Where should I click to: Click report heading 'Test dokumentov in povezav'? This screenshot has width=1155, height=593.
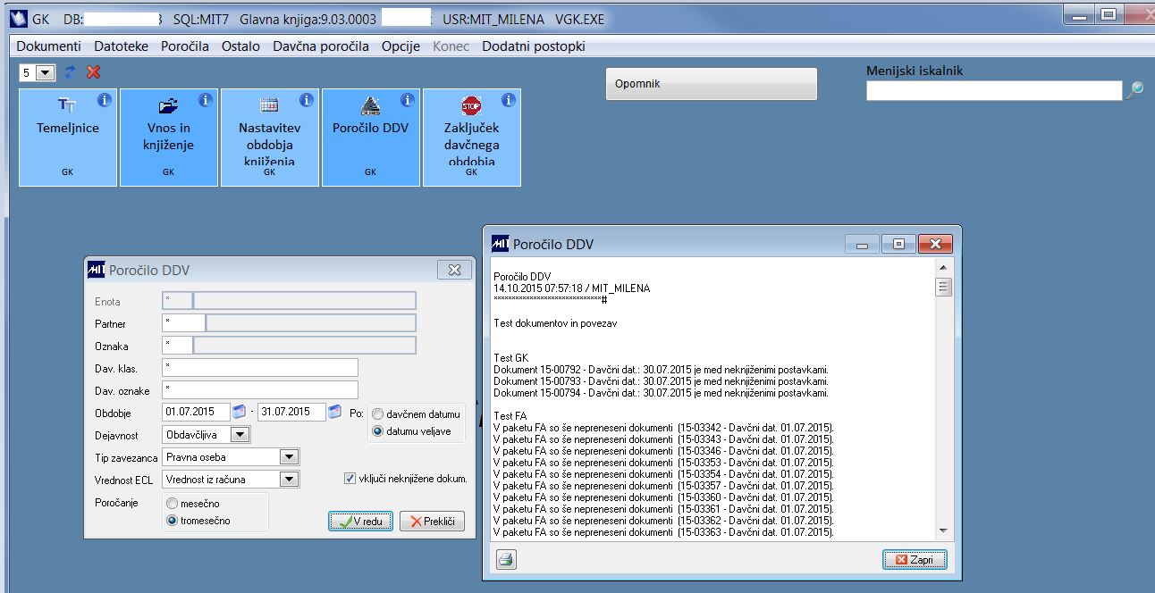click(x=555, y=323)
